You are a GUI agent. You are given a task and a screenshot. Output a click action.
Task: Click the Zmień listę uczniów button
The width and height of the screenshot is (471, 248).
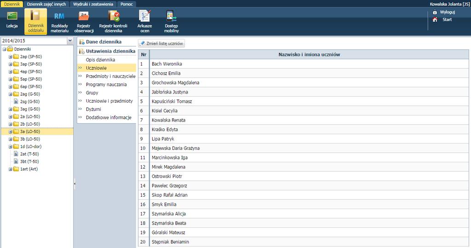click(x=161, y=44)
